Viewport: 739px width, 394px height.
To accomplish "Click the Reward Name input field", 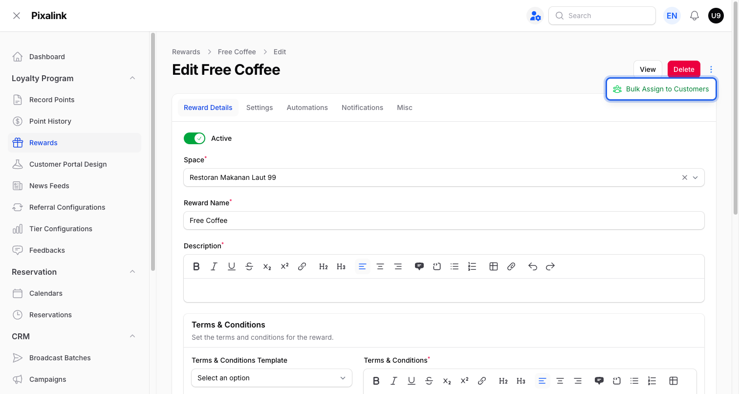I will (x=444, y=220).
